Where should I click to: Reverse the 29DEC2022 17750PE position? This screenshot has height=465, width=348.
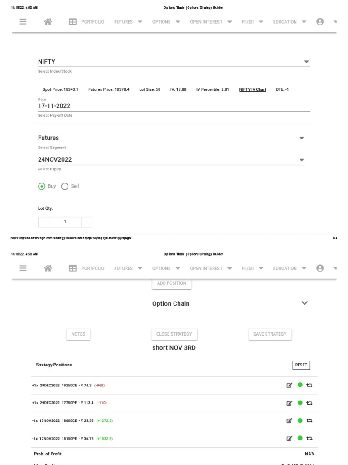point(309,403)
